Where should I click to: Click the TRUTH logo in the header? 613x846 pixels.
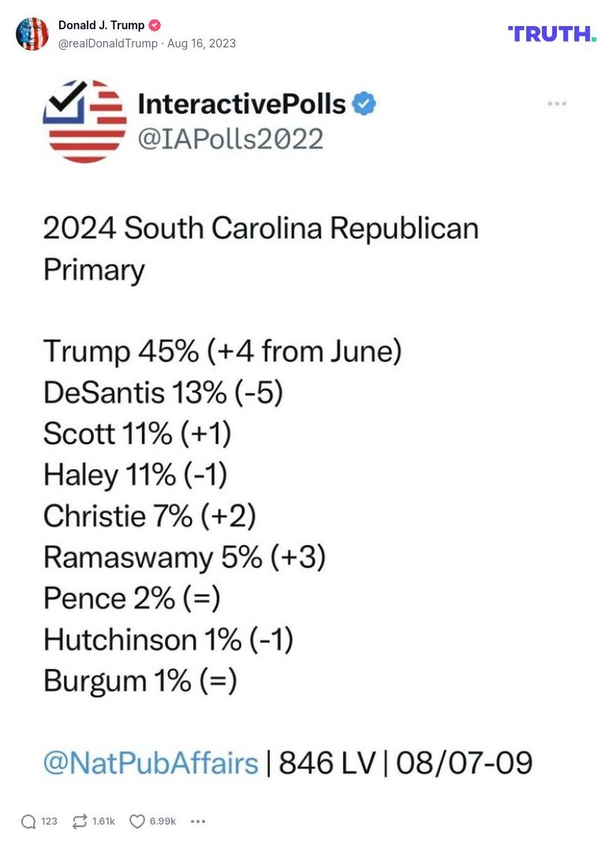(551, 32)
